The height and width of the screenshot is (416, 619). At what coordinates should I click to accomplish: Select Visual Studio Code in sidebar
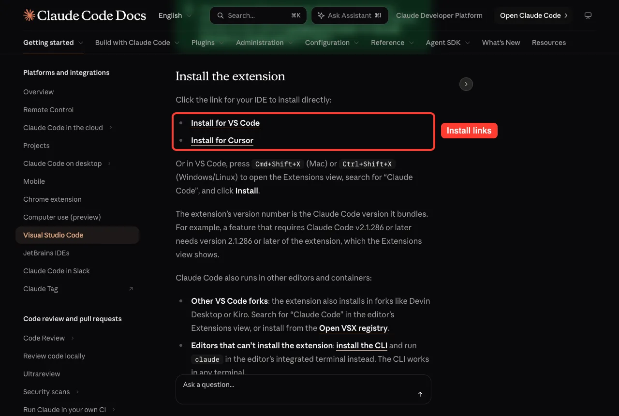click(77, 235)
